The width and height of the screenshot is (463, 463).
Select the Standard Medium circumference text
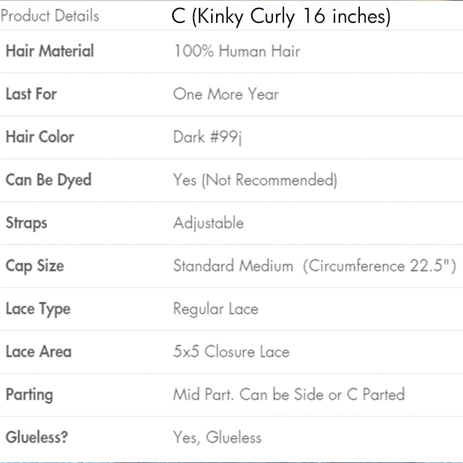(314, 266)
